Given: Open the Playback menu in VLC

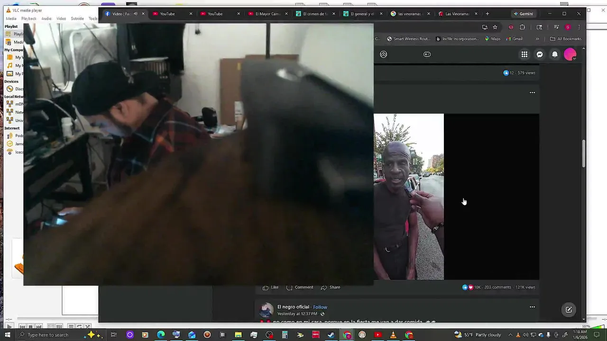Looking at the screenshot, I should [x=29, y=18].
